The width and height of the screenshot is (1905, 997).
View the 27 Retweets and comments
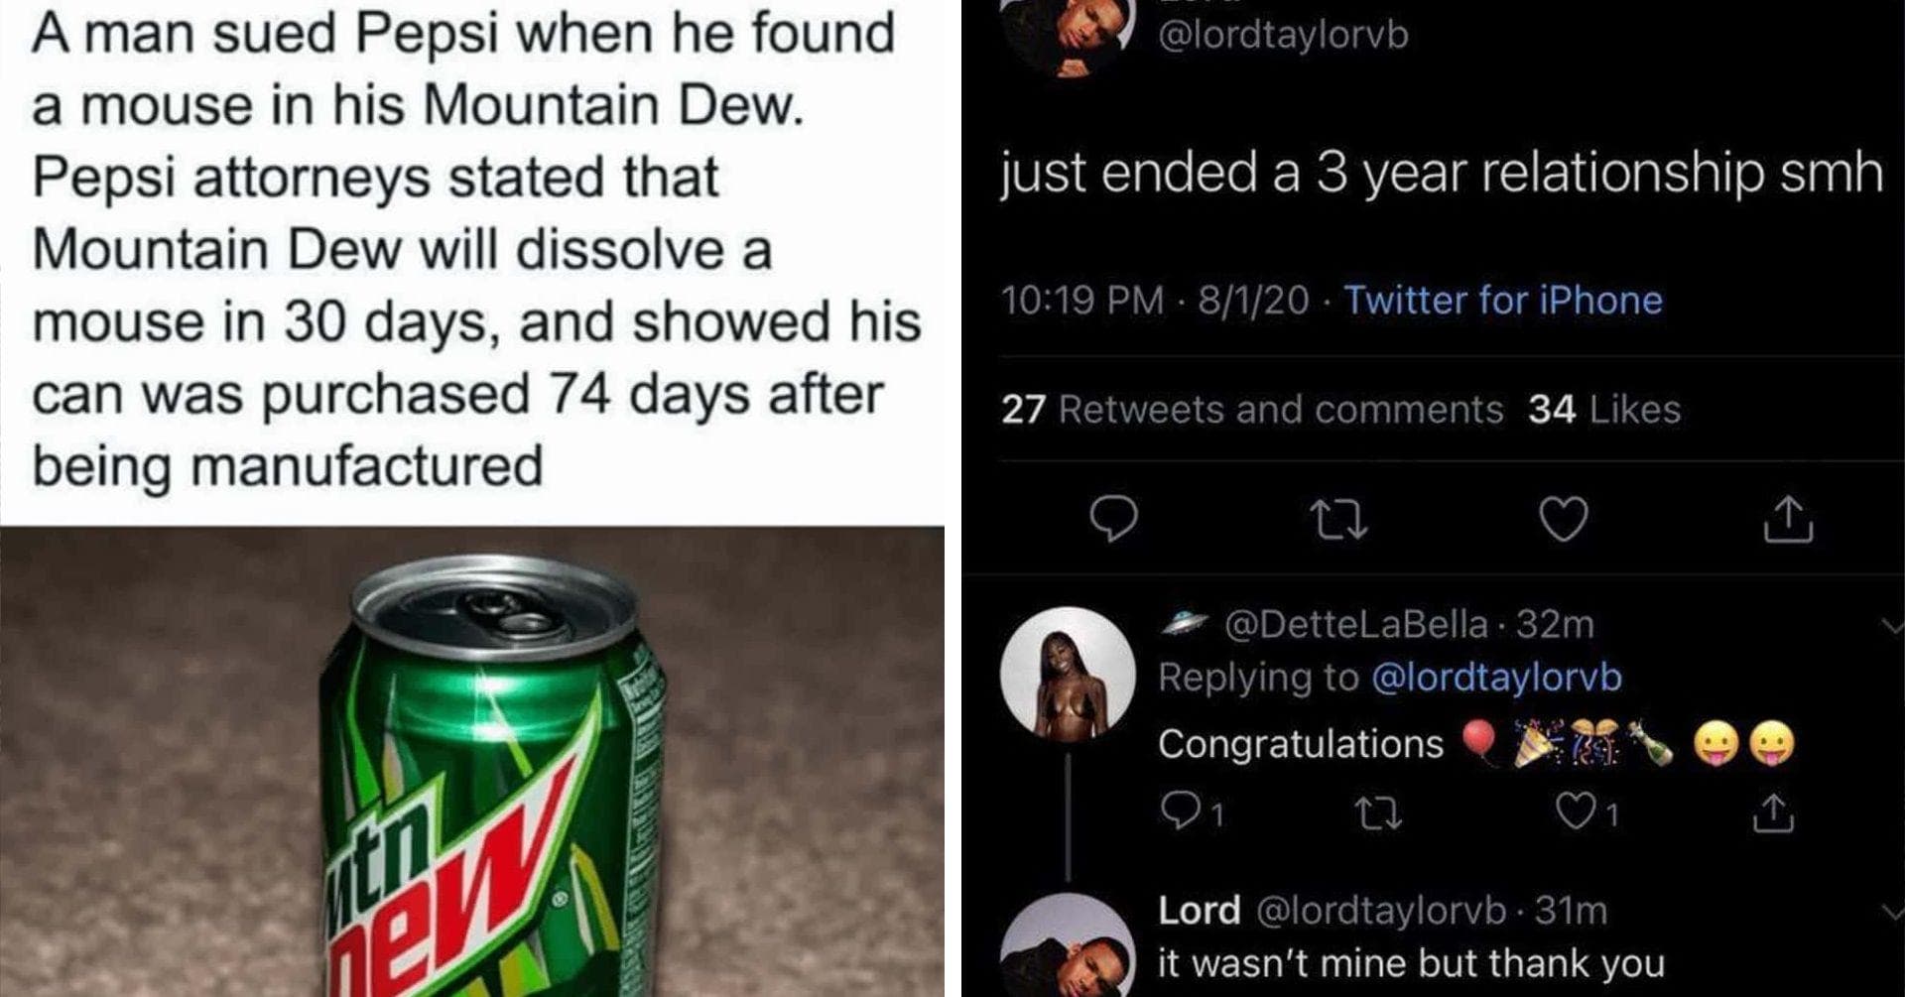(x=1252, y=409)
